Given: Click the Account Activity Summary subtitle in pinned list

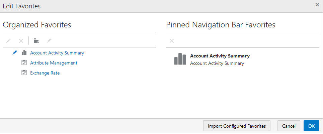Looking at the screenshot, I should 217,63.
